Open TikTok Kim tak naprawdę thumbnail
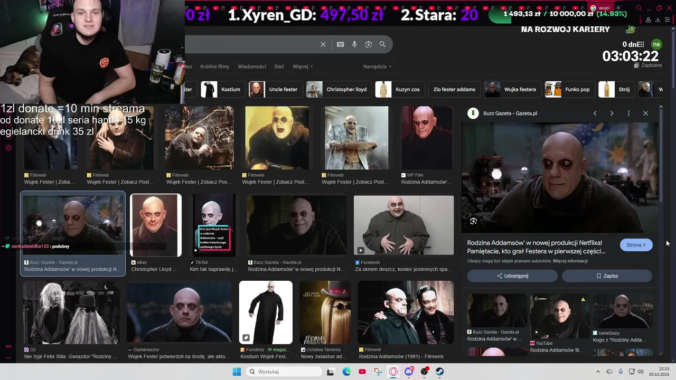The width and height of the screenshot is (676, 380). coord(214,225)
